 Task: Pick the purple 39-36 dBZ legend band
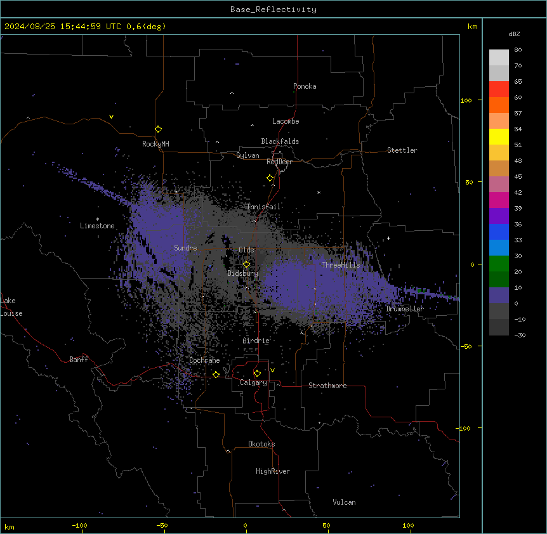click(499, 216)
